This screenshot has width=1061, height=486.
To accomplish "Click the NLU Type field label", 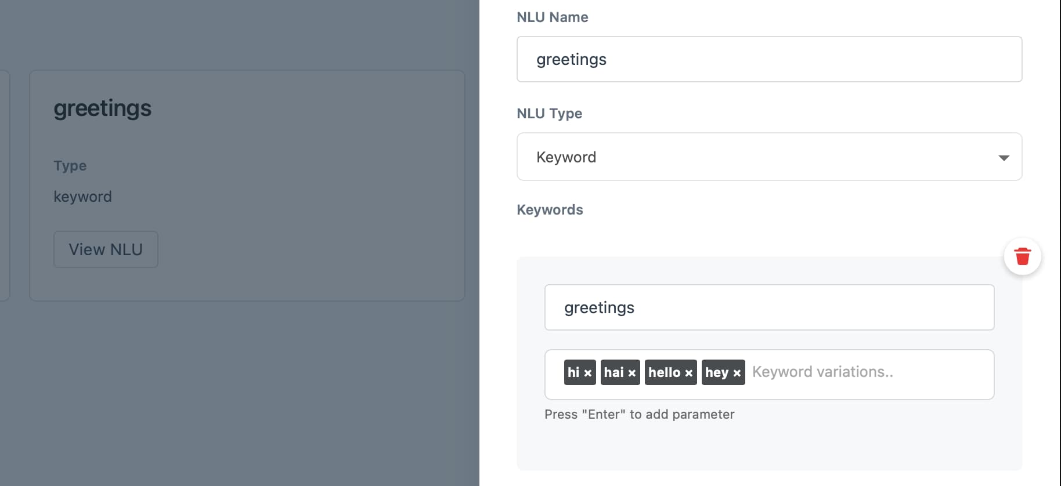I will point(550,114).
